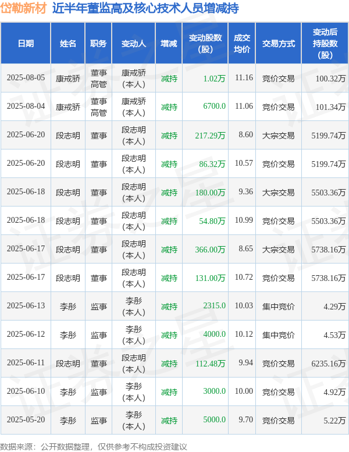Viewport: 349px width, 452px height.
Task: Select the date cell 2025-08-04
Action: 26,106
